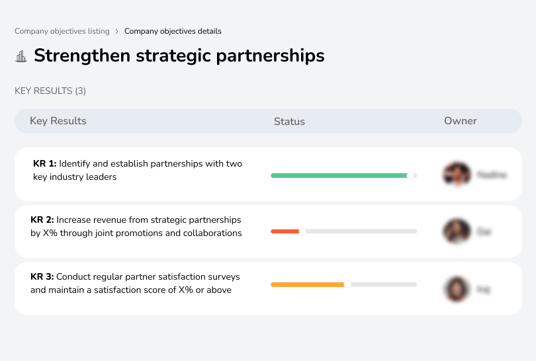Click the orange progress slider for KR 3
Screen dimensions: 536x361
(344, 284)
